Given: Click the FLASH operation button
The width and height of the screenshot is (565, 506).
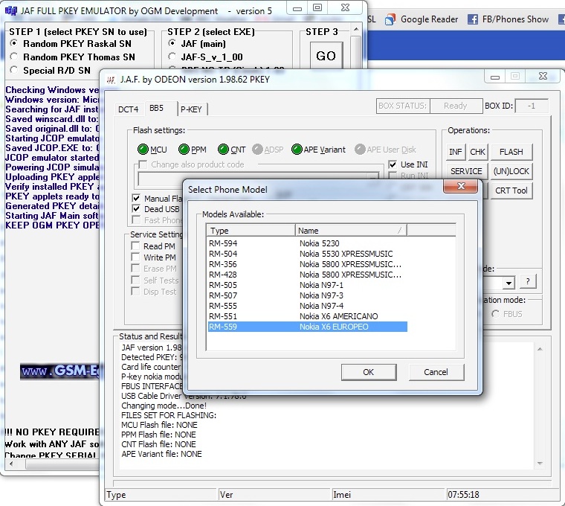Looking at the screenshot, I should [511, 152].
